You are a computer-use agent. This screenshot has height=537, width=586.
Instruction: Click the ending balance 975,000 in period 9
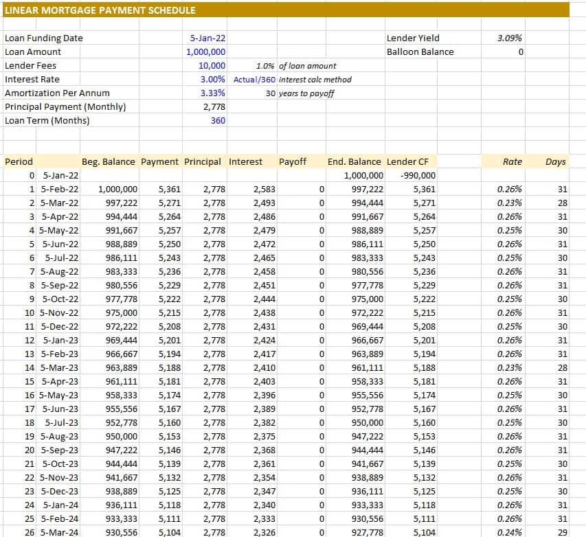click(368, 299)
